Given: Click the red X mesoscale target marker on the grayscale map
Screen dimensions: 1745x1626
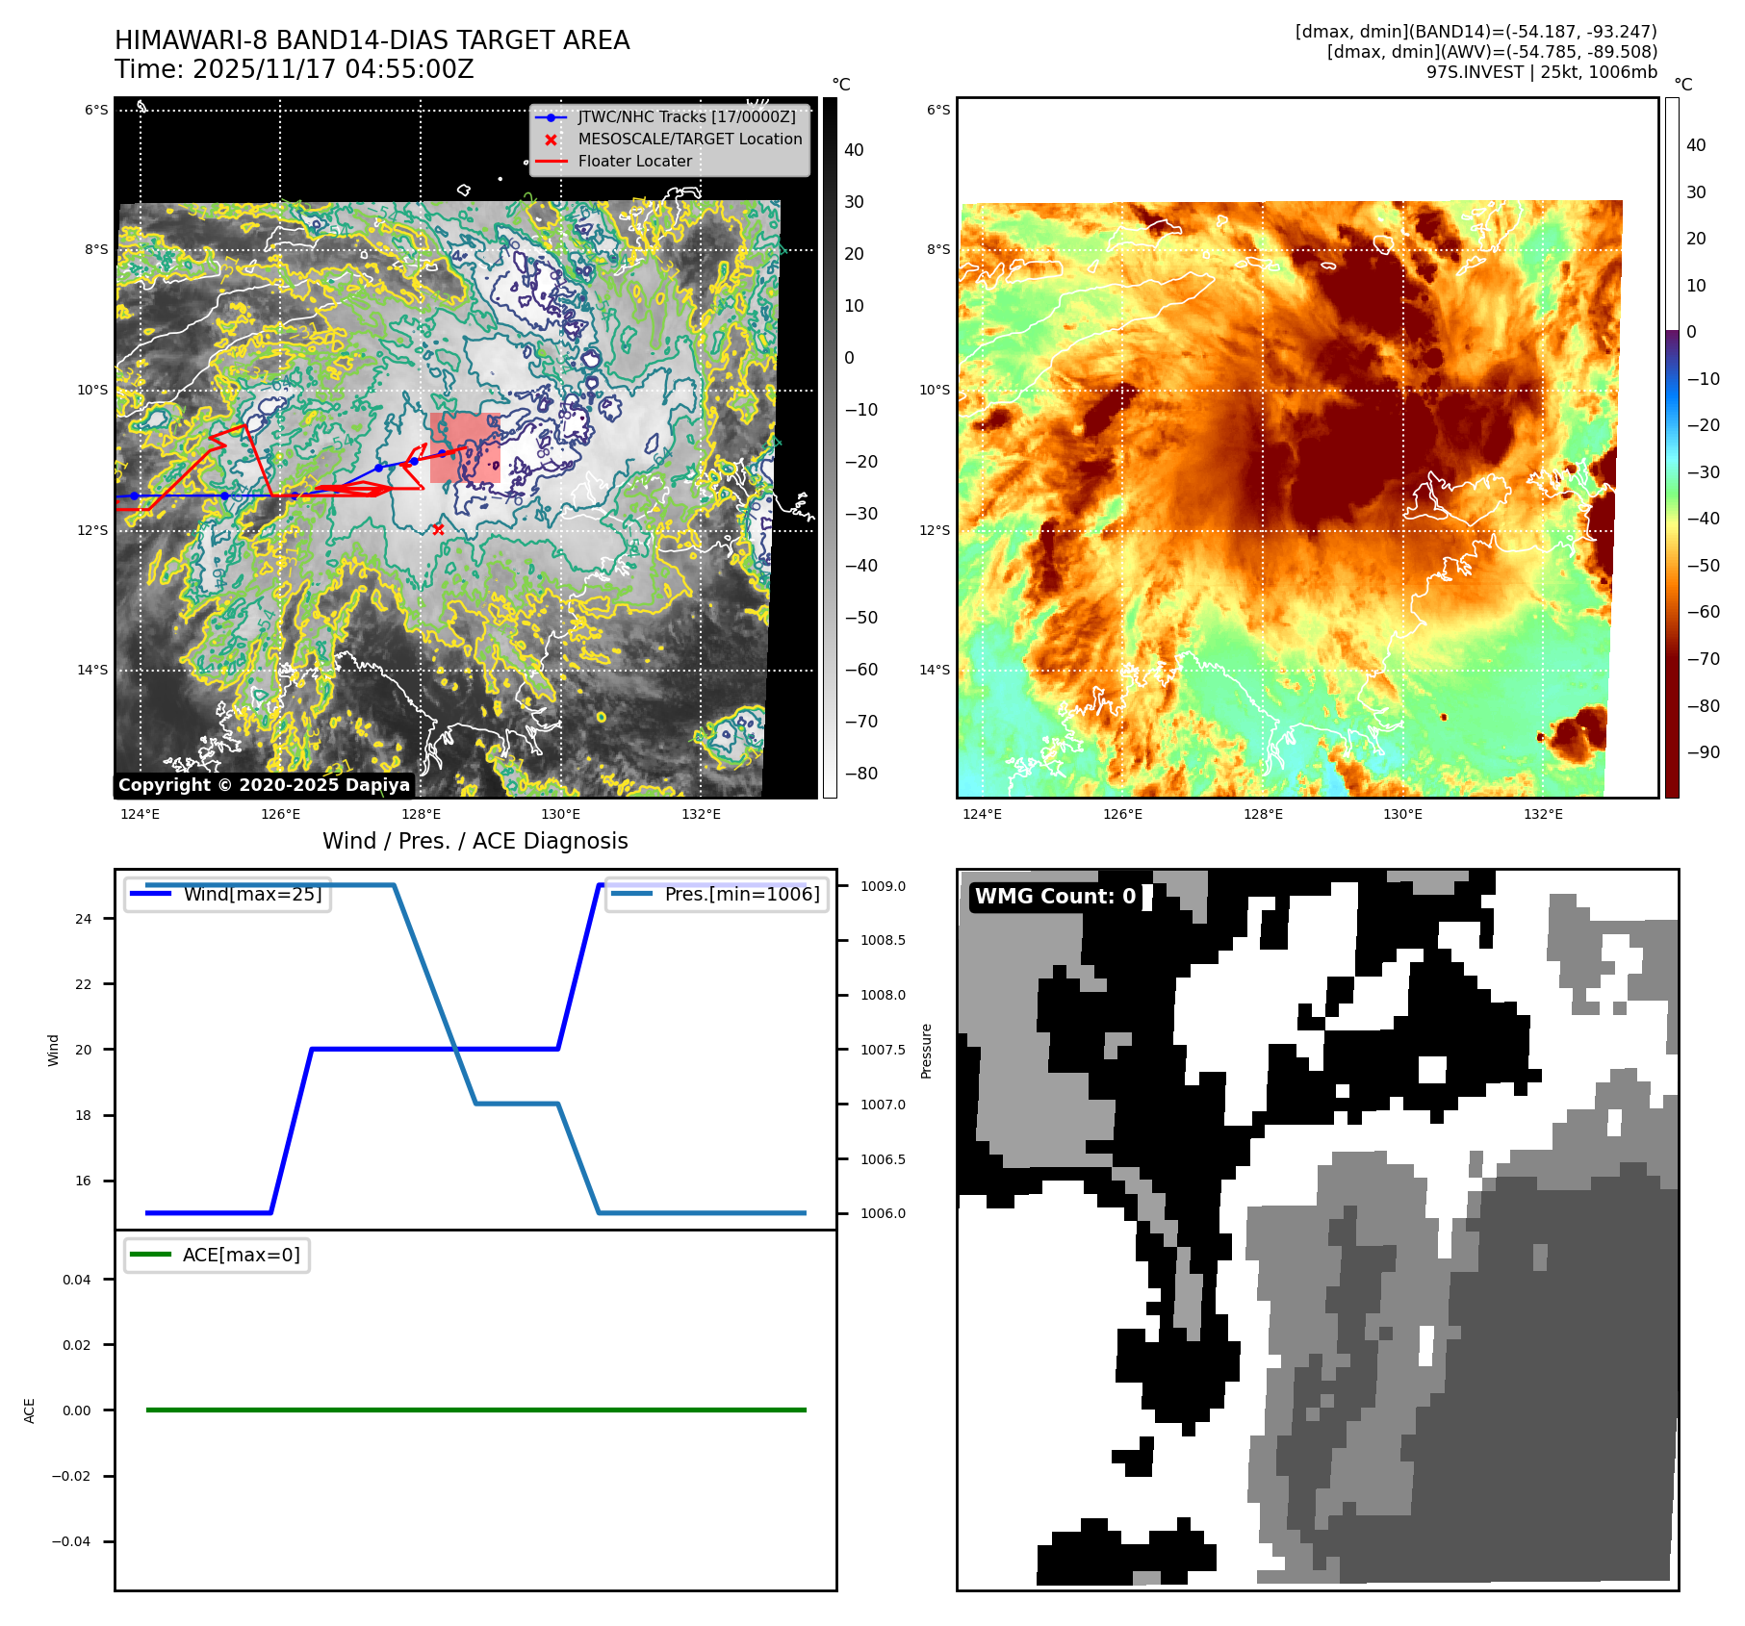Looking at the screenshot, I should click(438, 529).
